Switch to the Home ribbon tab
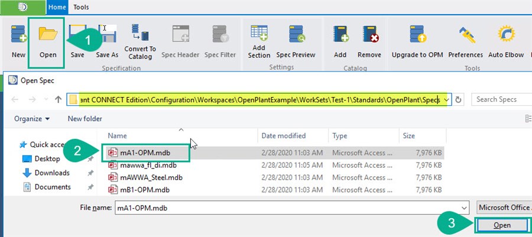The image size is (532, 237). pos(57,7)
